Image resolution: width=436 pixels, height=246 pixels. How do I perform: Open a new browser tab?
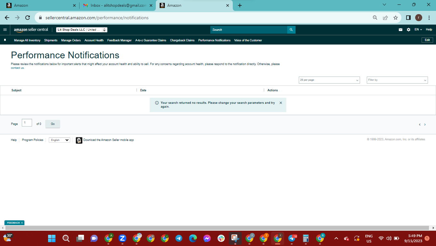[x=240, y=5]
